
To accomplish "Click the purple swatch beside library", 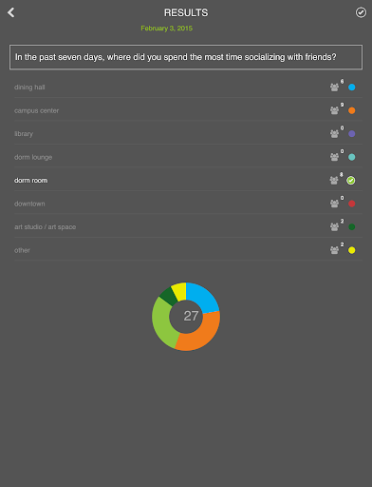I will click(352, 134).
